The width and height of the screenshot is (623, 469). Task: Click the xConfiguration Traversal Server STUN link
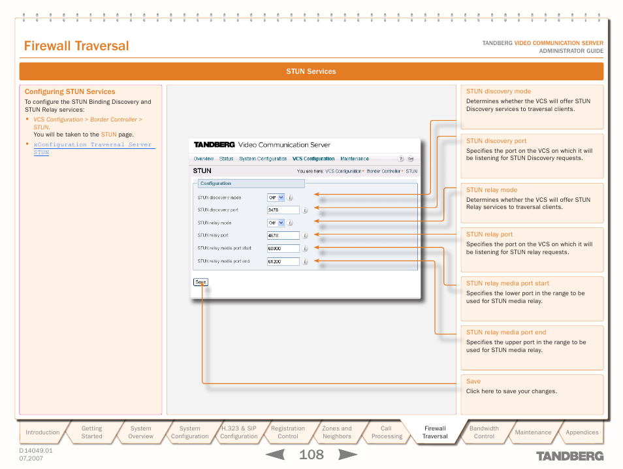click(x=94, y=148)
